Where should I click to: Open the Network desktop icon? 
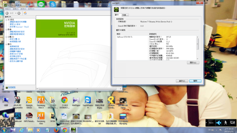[x=6, y=117]
